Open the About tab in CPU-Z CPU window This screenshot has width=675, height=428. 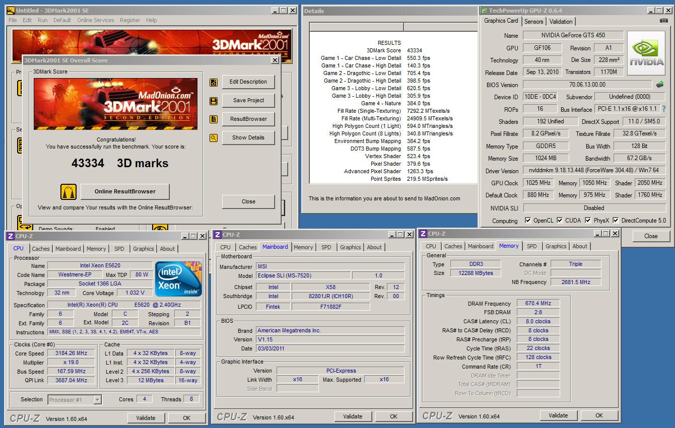(x=167, y=249)
